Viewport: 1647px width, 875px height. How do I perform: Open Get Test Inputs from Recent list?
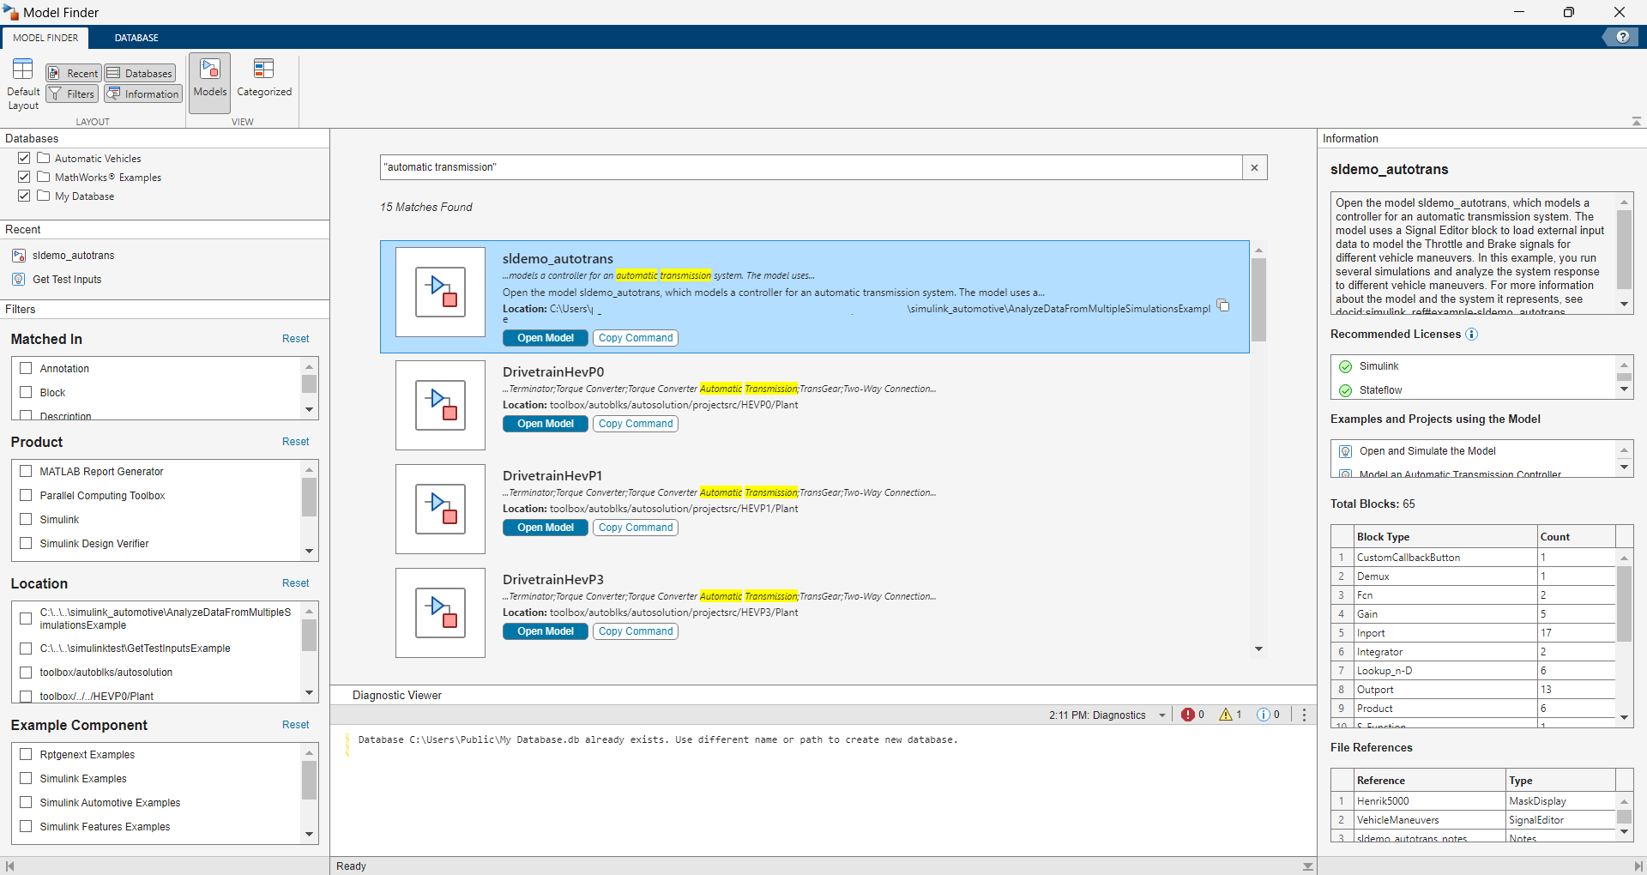point(67,280)
